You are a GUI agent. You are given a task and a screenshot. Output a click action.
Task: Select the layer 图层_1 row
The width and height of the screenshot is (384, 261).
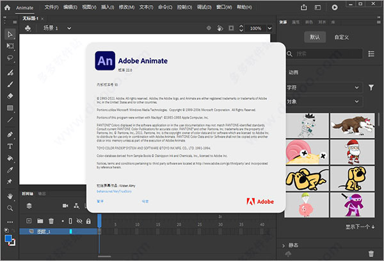pyautogui.click(x=58, y=232)
